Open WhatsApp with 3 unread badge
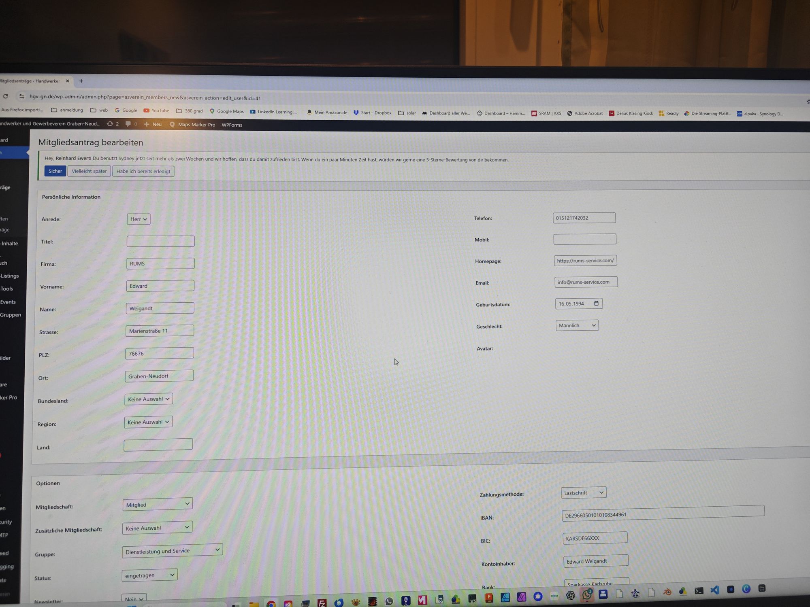The image size is (810, 607). point(587,594)
